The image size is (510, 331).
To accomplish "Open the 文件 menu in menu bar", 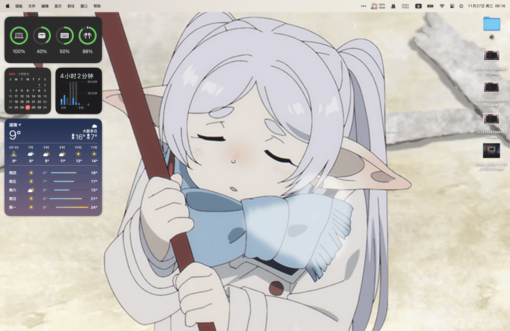I will tap(32, 6).
